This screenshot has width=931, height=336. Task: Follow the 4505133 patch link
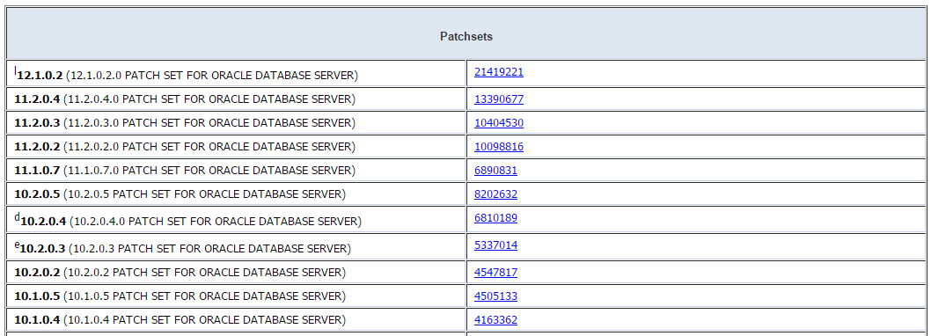[x=495, y=296]
